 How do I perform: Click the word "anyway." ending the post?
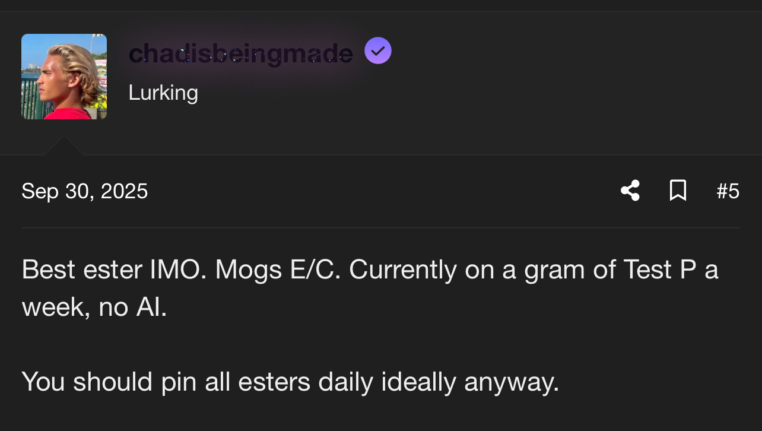point(512,382)
